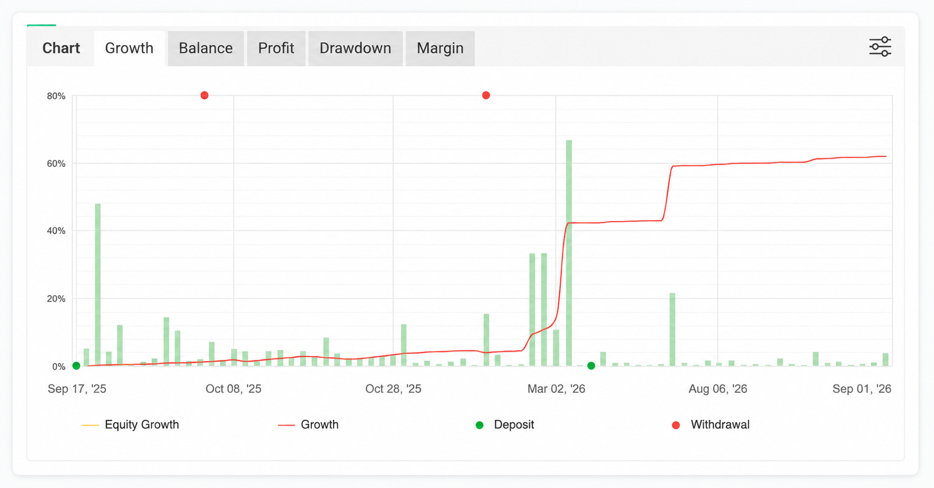Click the 'Oct 08, '25' axis label
The width and height of the screenshot is (934, 488).
pyautogui.click(x=233, y=389)
